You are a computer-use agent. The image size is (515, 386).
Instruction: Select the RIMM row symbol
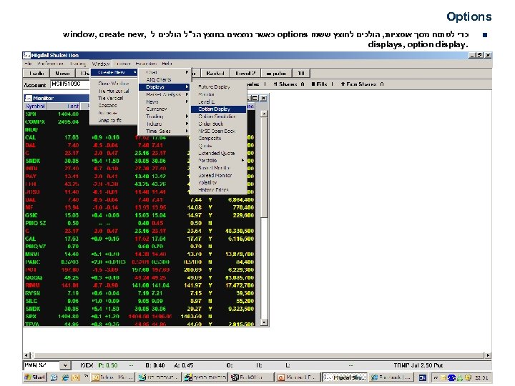point(32,285)
